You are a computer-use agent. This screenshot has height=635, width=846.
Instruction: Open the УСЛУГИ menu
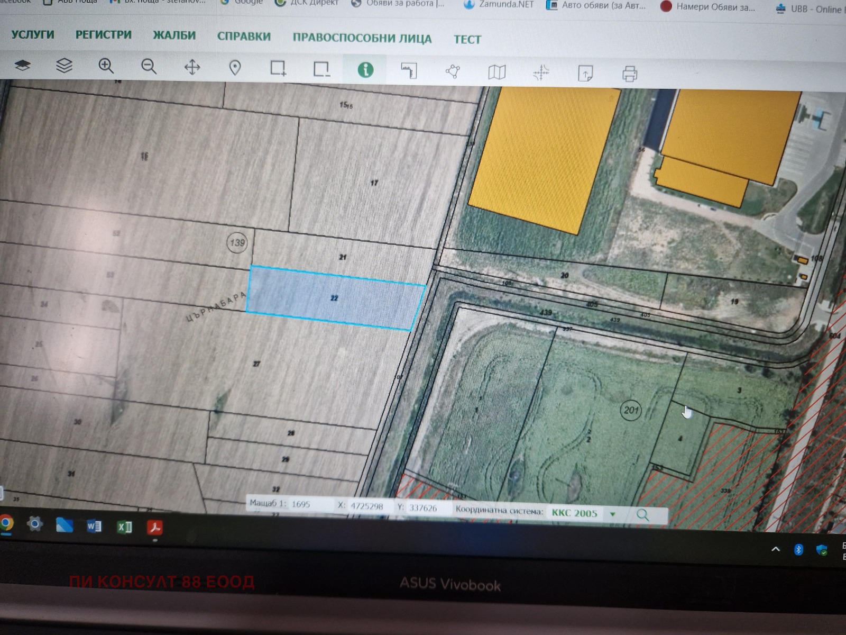tap(33, 35)
